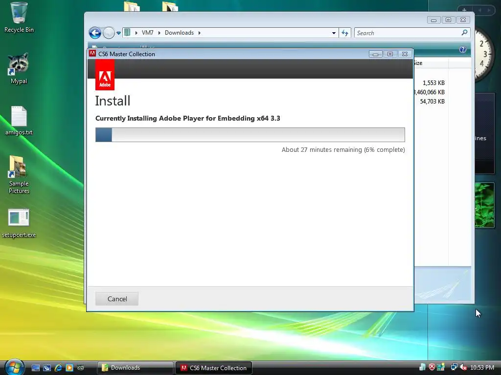Click the installation progress bar
Viewport: 501px width, 375px height.
pyautogui.click(x=250, y=135)
